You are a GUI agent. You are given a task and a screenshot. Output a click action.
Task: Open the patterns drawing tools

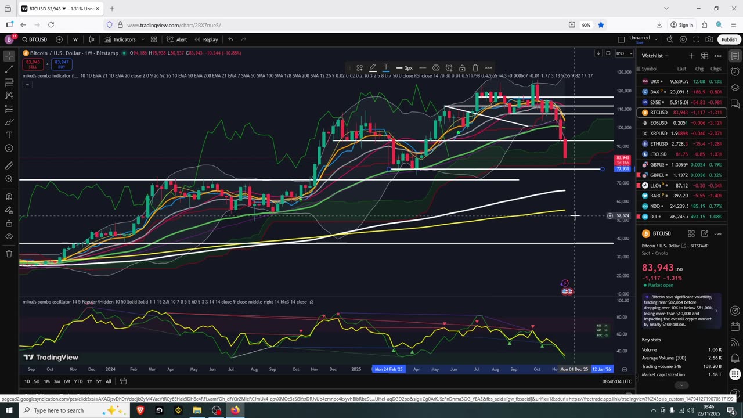pos(9,95)
